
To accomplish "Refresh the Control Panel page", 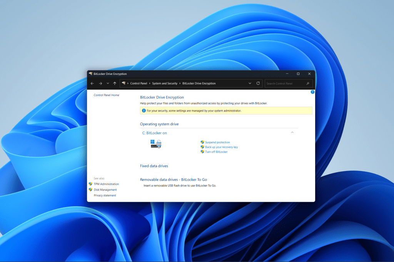I will tap(258, 83).
